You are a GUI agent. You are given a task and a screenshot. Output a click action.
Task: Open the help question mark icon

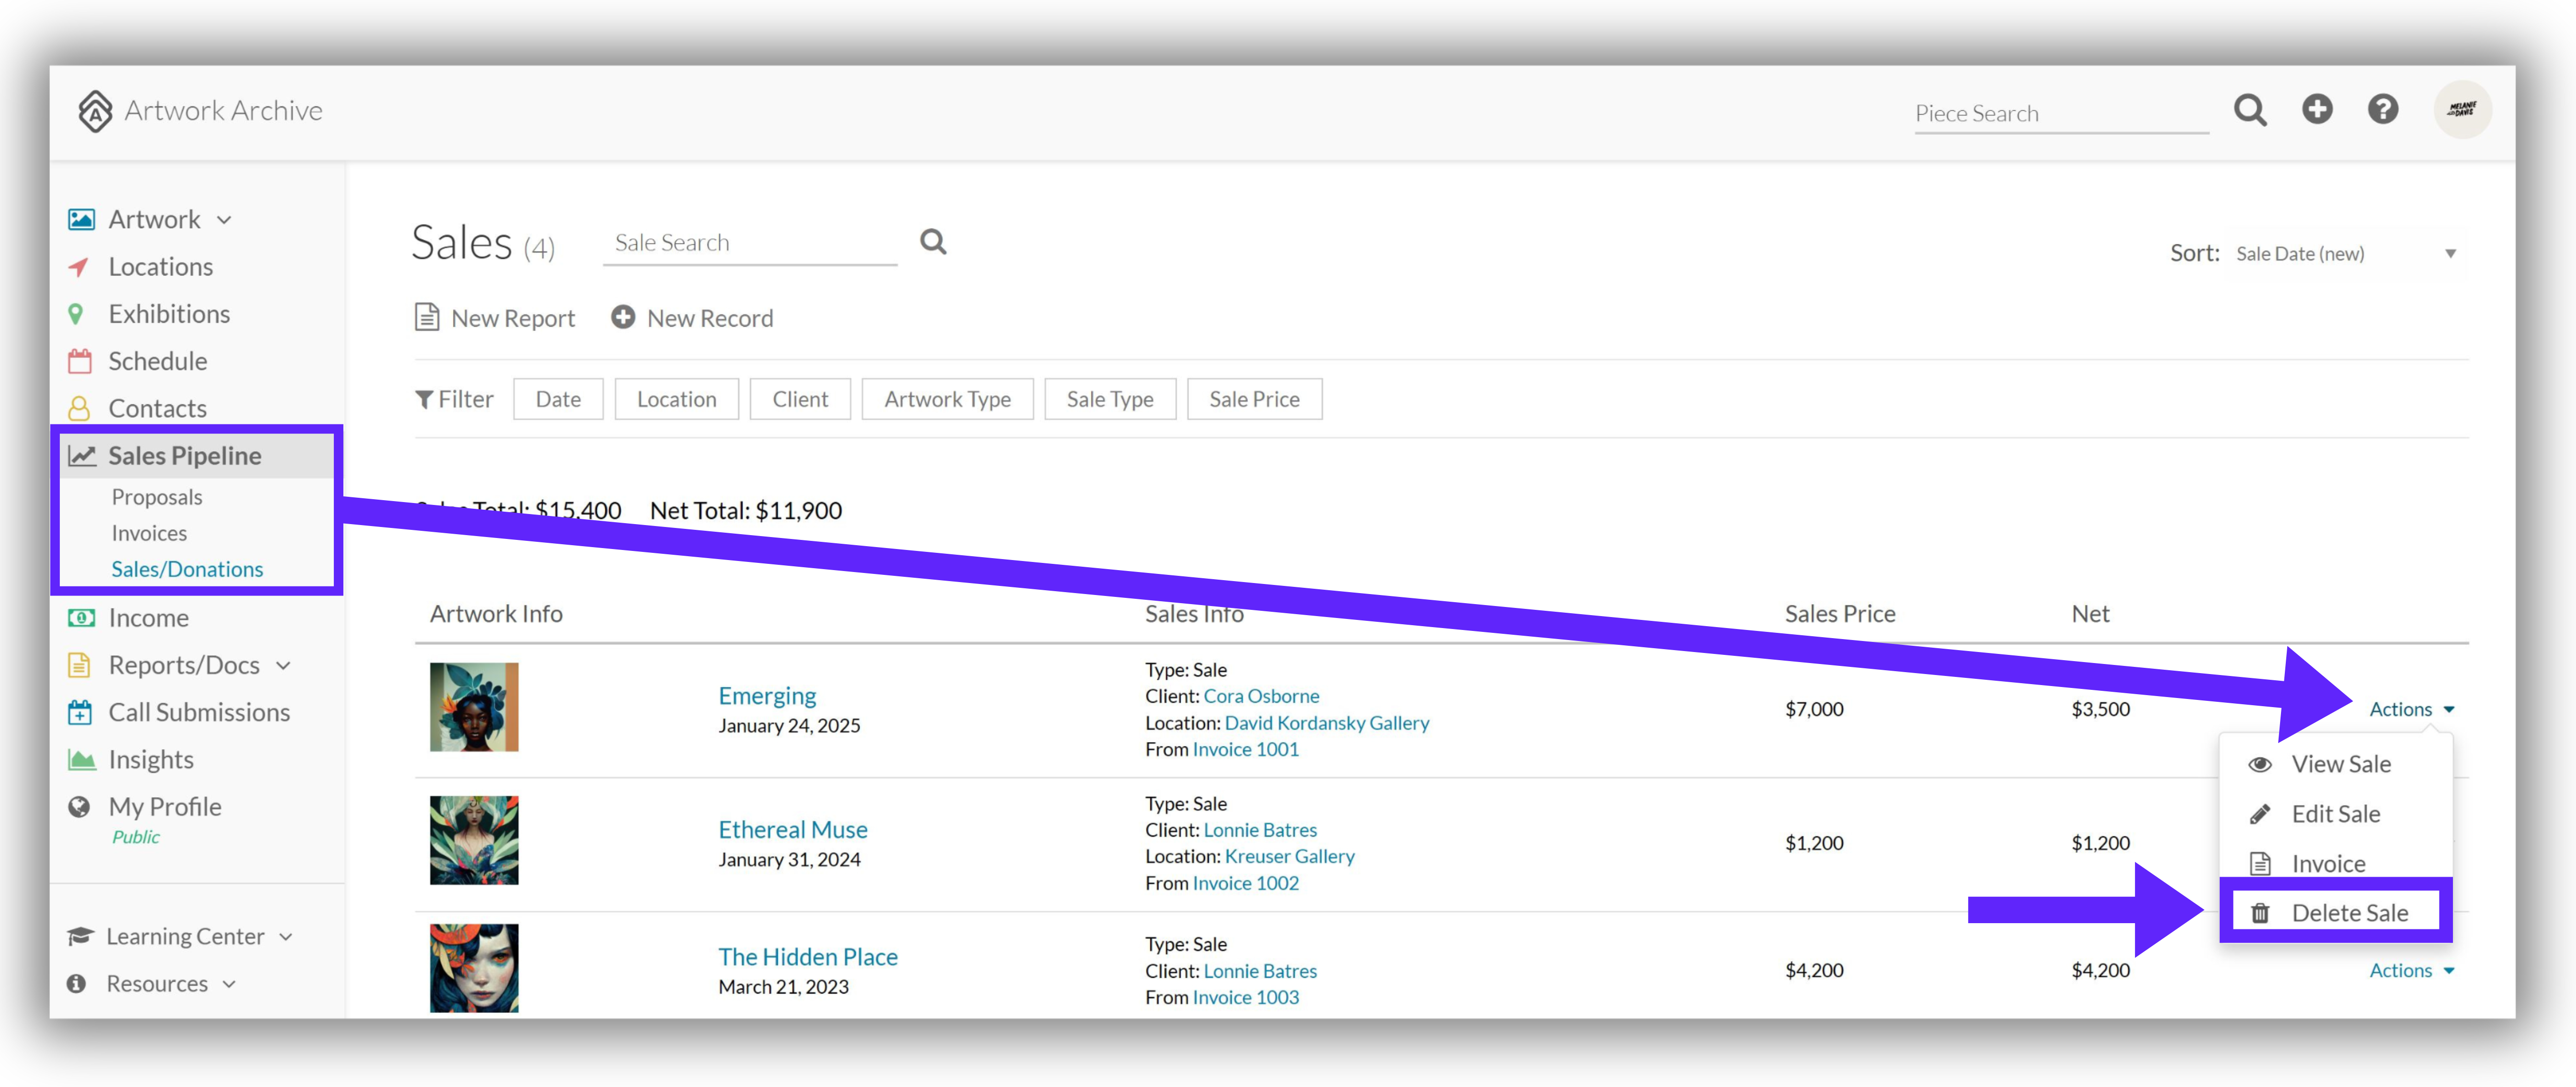point(2383,109)
